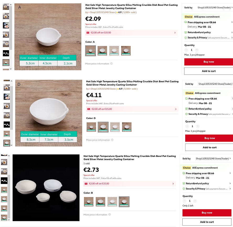Click Buy now in the €2.09 listing
The height and width of the screenshot is (227, 233).
[209, 62]
